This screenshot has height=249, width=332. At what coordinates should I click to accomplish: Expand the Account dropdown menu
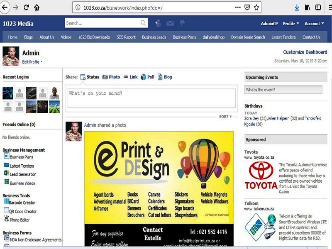[x=314, y=24]
